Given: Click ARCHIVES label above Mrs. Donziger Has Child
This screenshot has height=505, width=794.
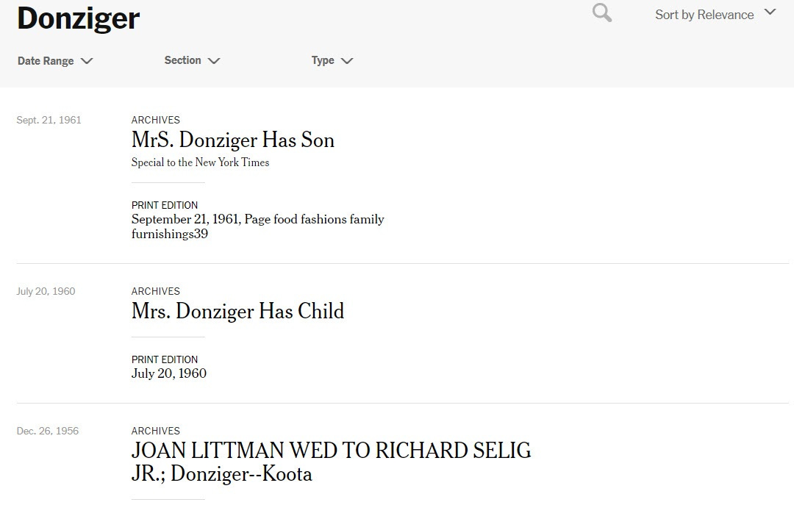Looking at the screenshot, I should (155, 291).
